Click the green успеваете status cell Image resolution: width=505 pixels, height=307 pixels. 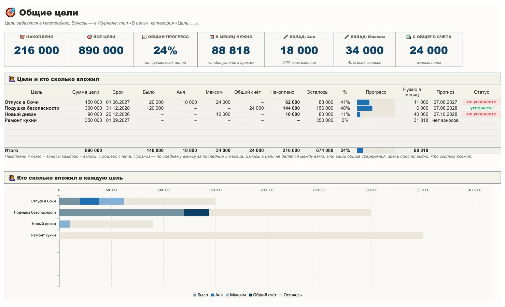pyautogui.click(x=481, y=108)
